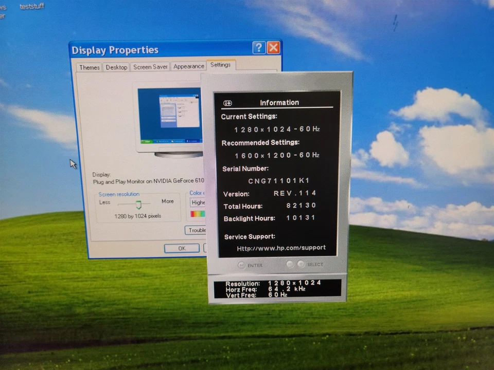Image resolution: width=494 pixels, height=370 pixels.
Task: Click the arrows icon beside Information header
Action: pos(227,103)
